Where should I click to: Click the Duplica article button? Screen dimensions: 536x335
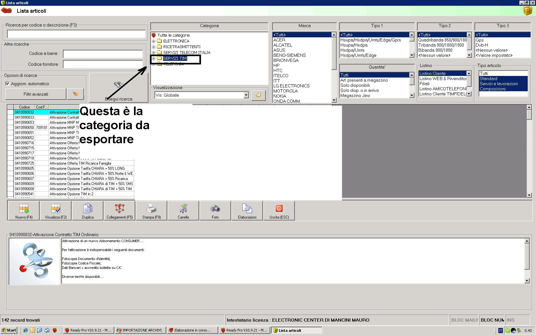click(88, 211)
